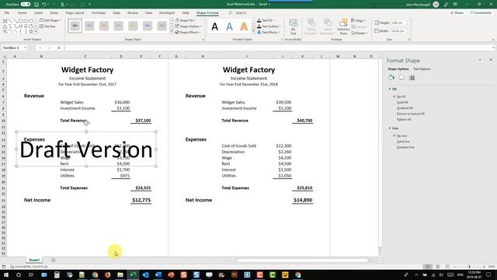Select the Pattern fill radio button
This screenshot has height=280, width=497.
click(394, 119)
